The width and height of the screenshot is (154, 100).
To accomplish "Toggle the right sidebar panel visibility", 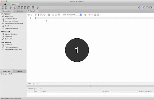I will click(x=151, y=7).
